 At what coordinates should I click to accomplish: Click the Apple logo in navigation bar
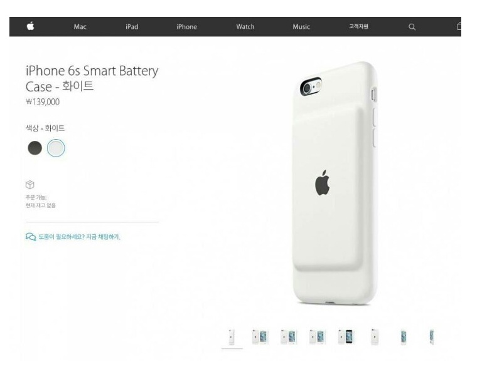[x=30, y=26]
